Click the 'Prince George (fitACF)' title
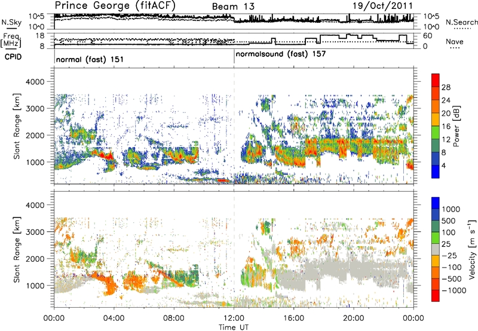This screenshot has width=478, height=331. point(115,6)
